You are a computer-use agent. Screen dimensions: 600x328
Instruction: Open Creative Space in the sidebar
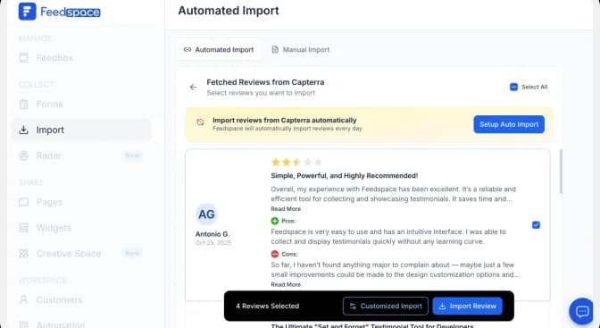pyautogui.click(x=69, y=254)
